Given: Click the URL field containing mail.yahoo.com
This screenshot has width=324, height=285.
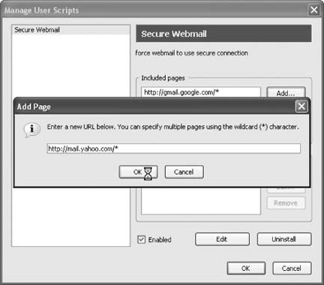Looking at the screenshot, I should [x=174, y=148].
